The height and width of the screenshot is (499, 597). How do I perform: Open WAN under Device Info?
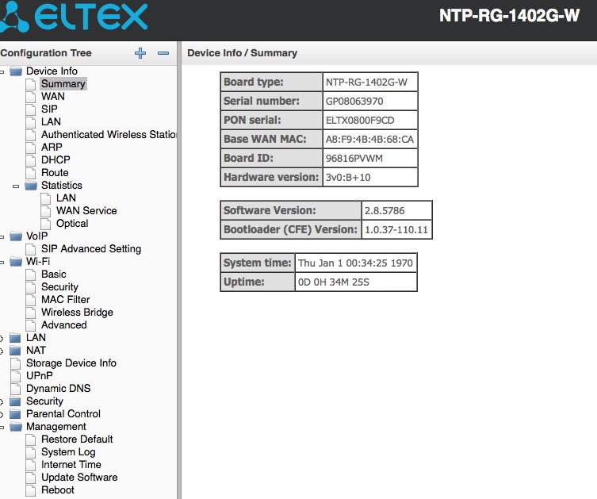pos(53,96)
